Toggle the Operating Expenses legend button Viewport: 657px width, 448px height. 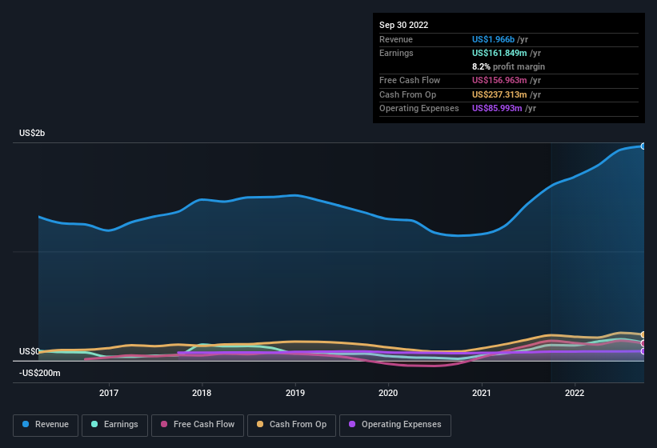395,425
